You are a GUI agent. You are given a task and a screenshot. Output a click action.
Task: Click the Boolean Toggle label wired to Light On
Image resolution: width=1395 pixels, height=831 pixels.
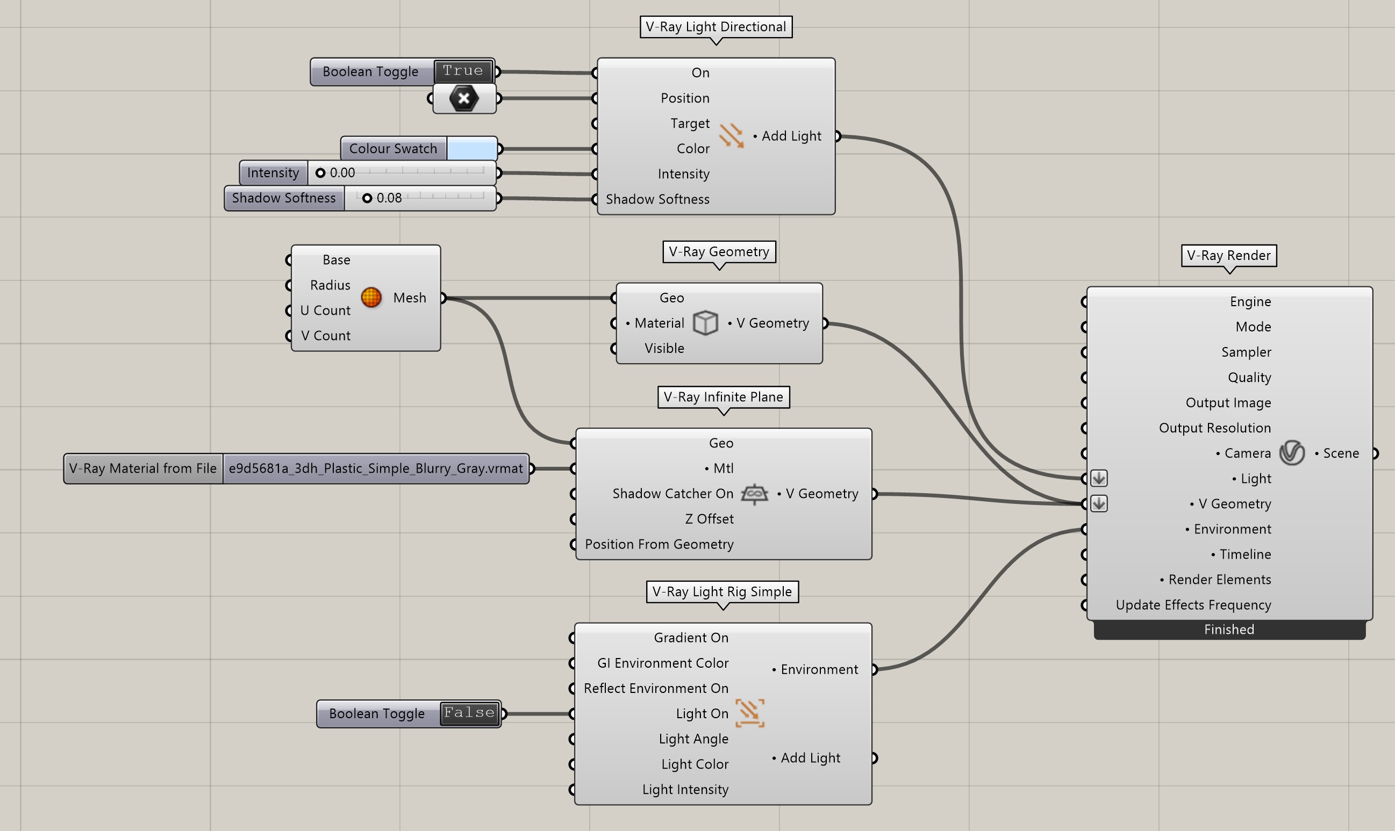(x=376, y=713)
